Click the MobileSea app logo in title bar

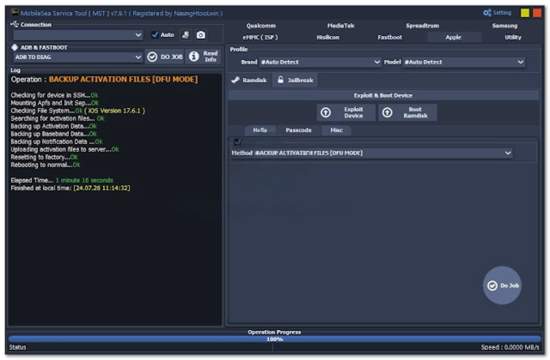(15, 13)
